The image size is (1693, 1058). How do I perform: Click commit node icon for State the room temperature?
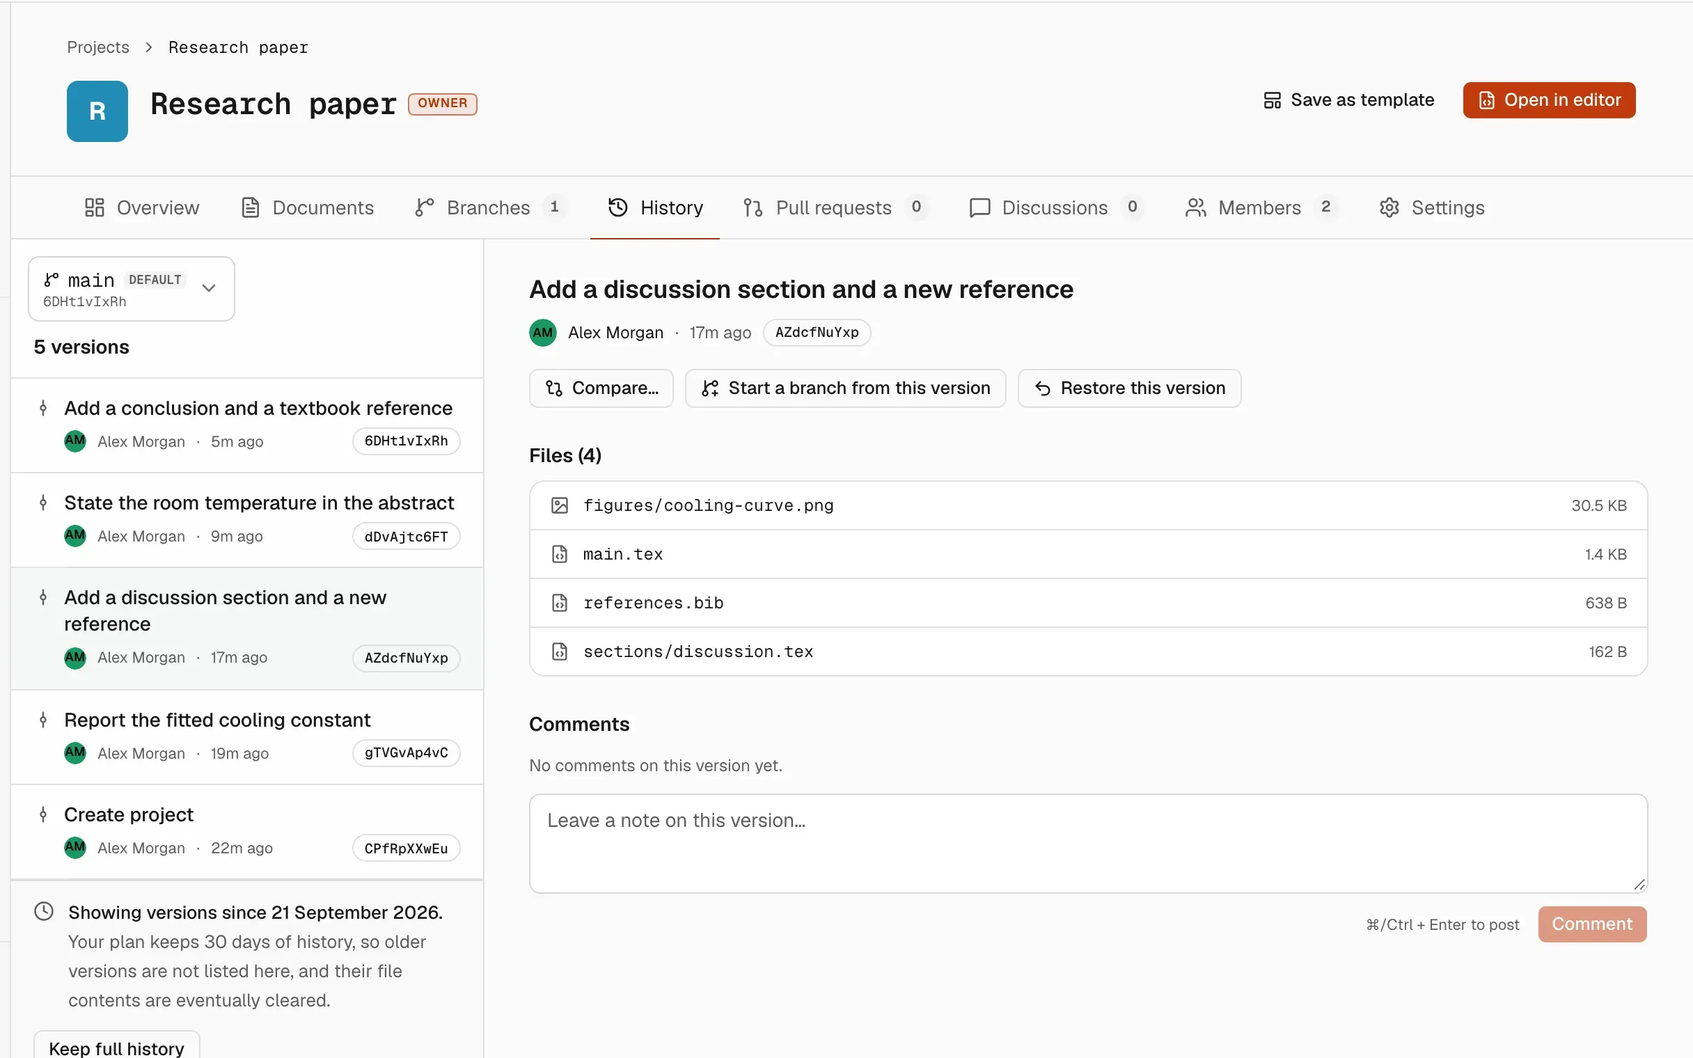(43, 503)
